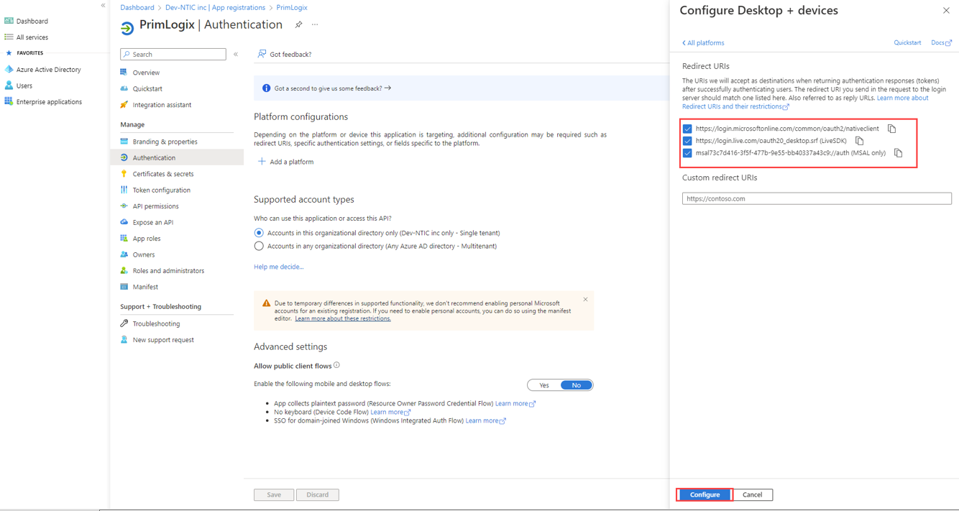Copy the LiveSDK redirect URI
Image resolution: width=959 pixels, height=511 pixels.
tap(859, 141)
